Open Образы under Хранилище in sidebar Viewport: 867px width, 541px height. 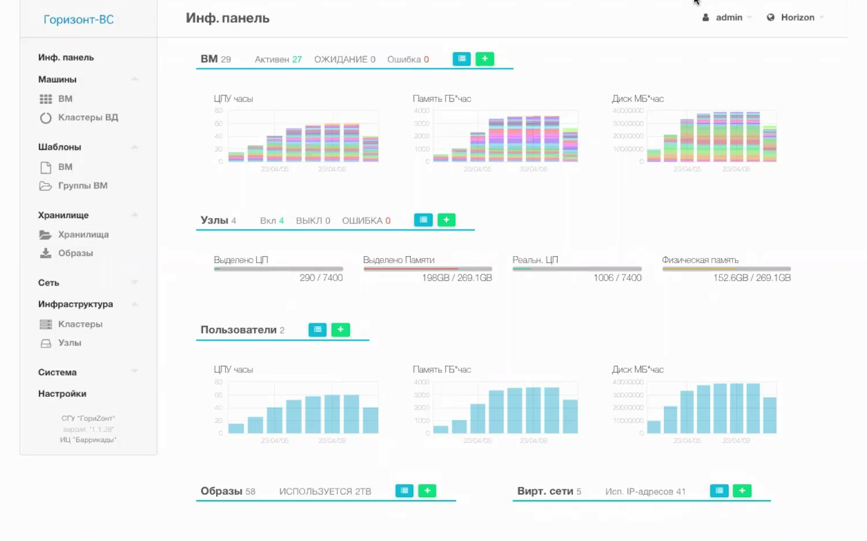(75, 253)
